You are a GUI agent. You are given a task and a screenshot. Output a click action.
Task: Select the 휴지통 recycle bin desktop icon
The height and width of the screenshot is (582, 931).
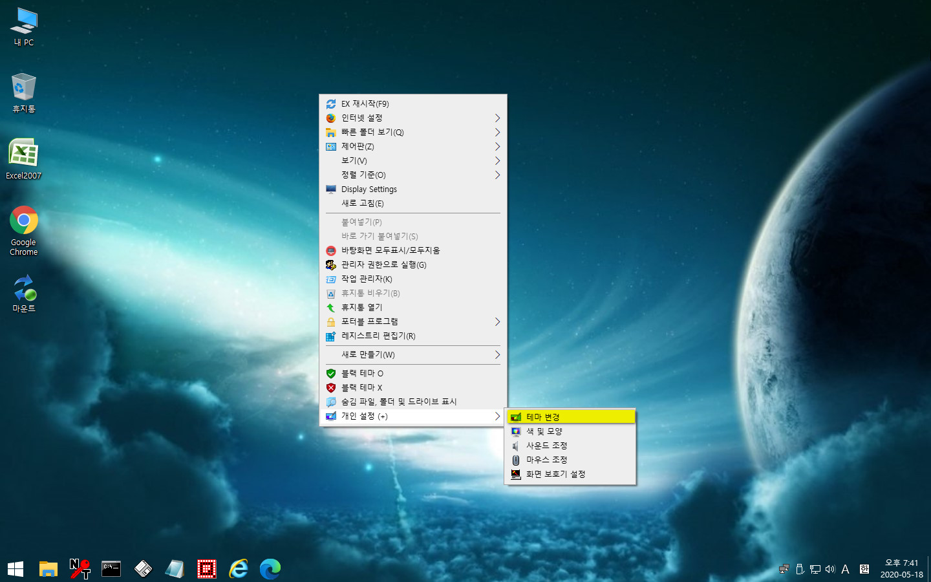point(24,93)
